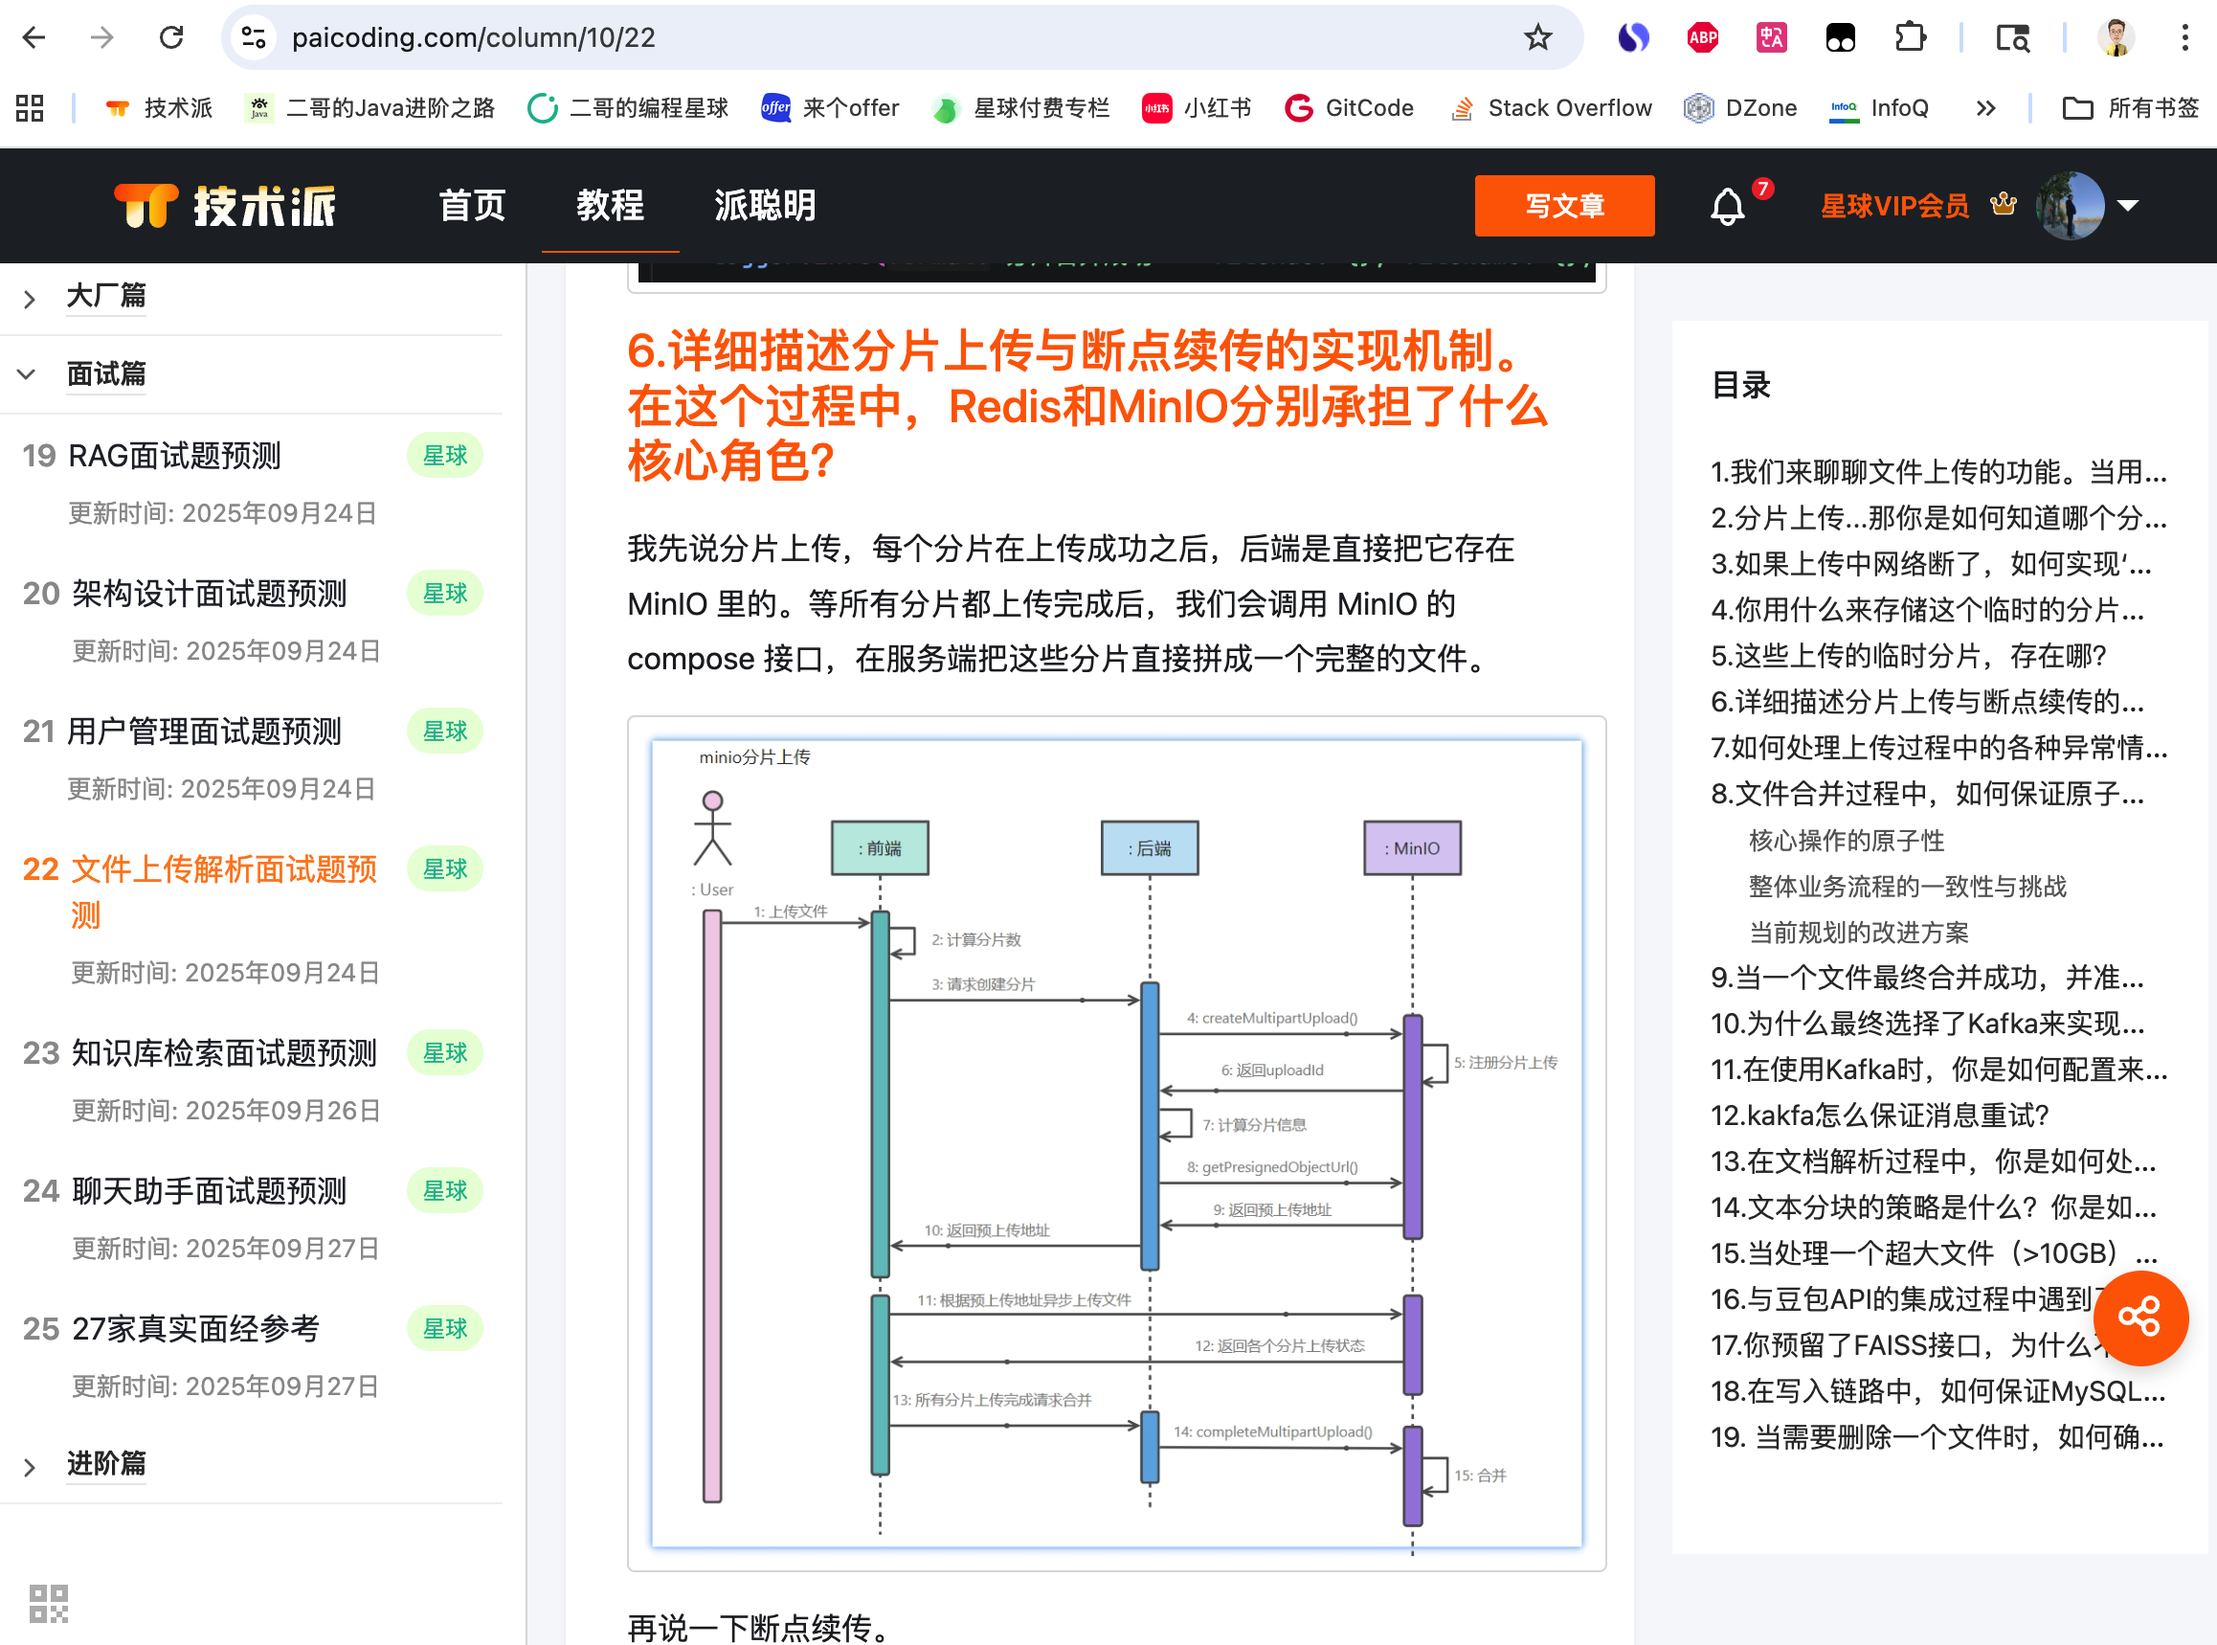Click the browser Extensions puzzle icon
This screenshot has height=1645, width=2217.
pyautogui.click(x=1910, y=38)
